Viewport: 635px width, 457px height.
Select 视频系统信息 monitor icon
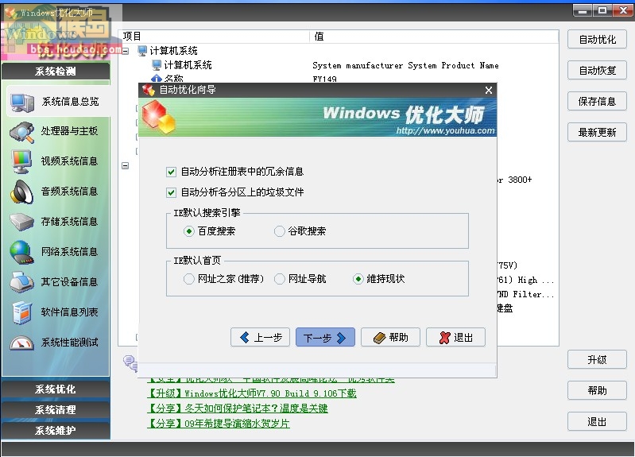22,161
